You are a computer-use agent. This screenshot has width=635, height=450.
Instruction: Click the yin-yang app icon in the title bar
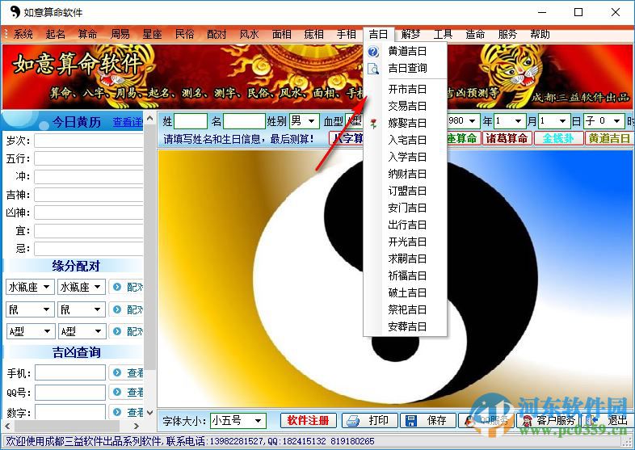point(15,12)
